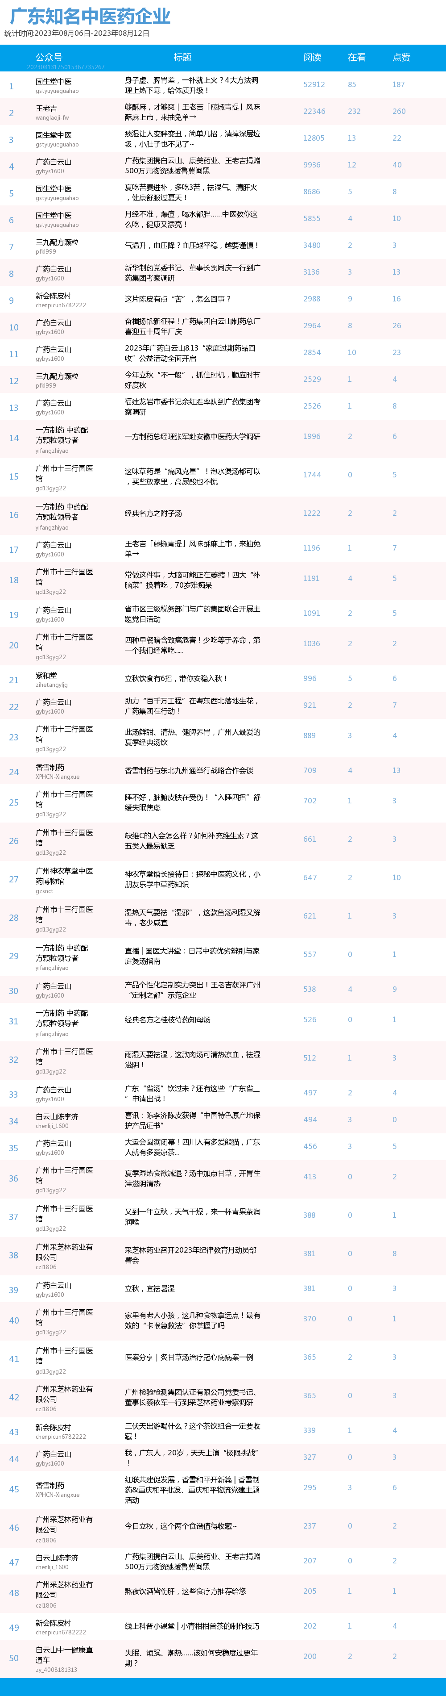Click the 阅读 column header
The height and width of the screenshot is (1696, 446).
tap(312, 57)
